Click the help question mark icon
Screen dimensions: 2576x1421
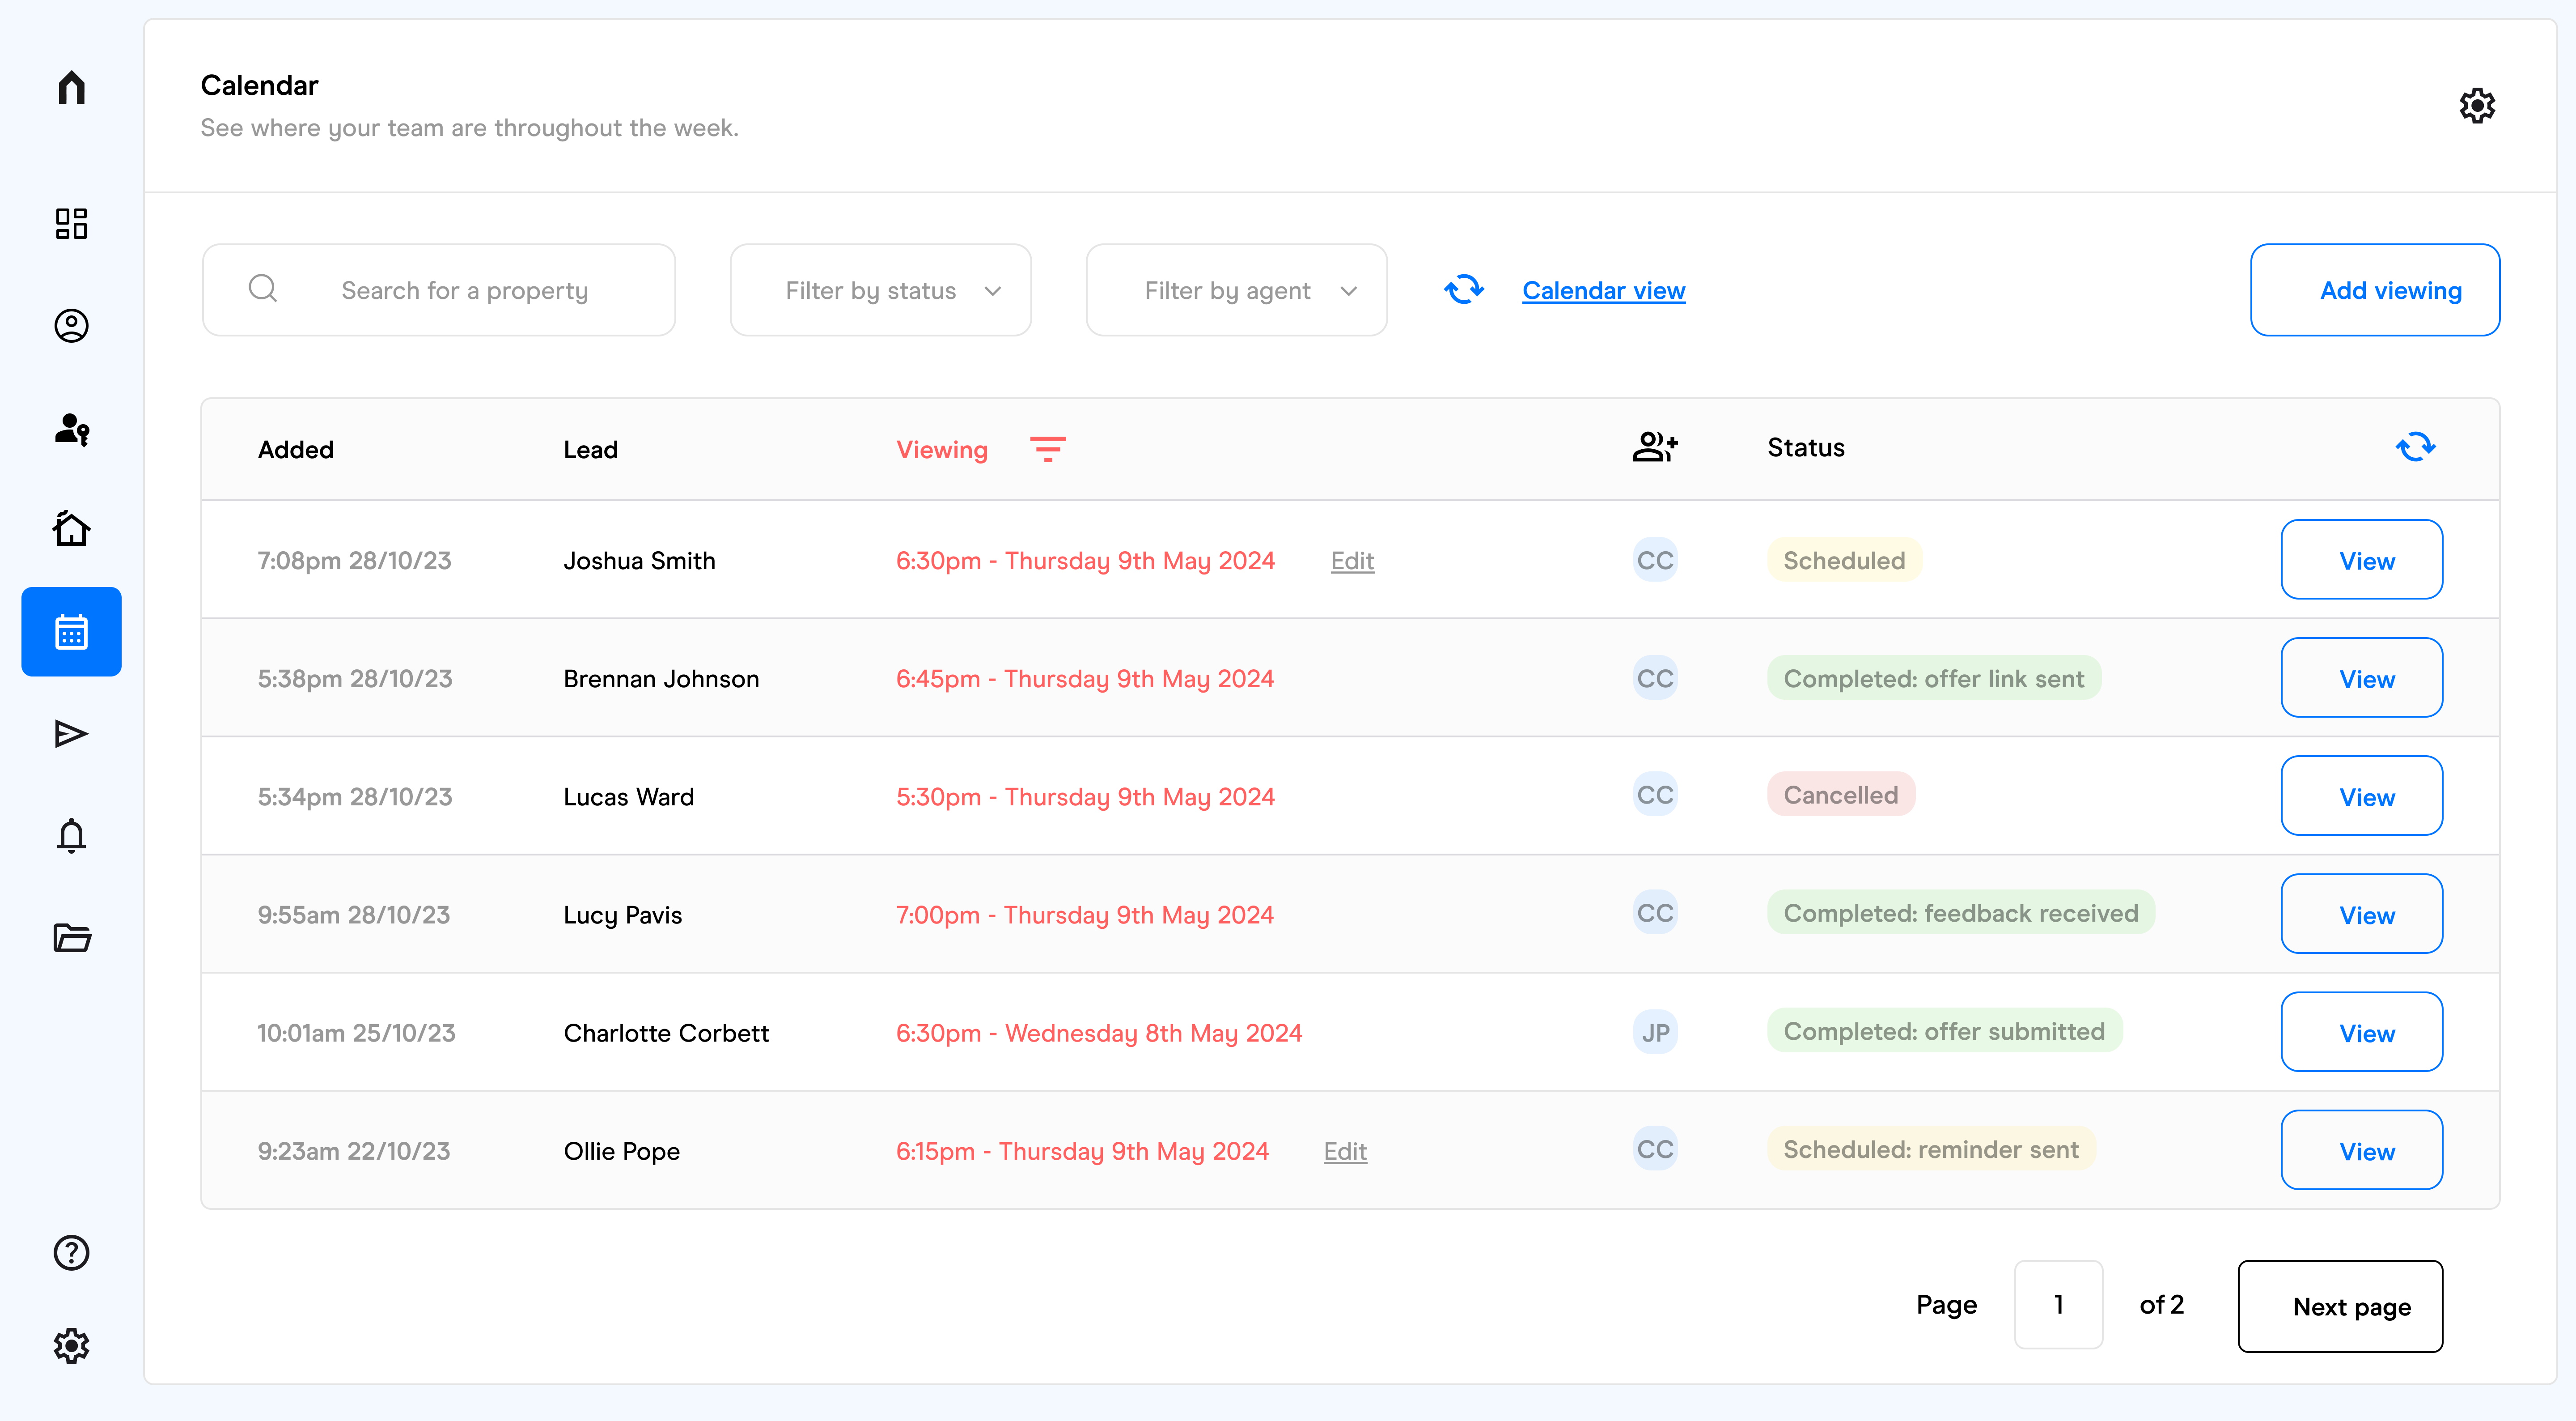pyautogui.click(x=71, y=1253)
